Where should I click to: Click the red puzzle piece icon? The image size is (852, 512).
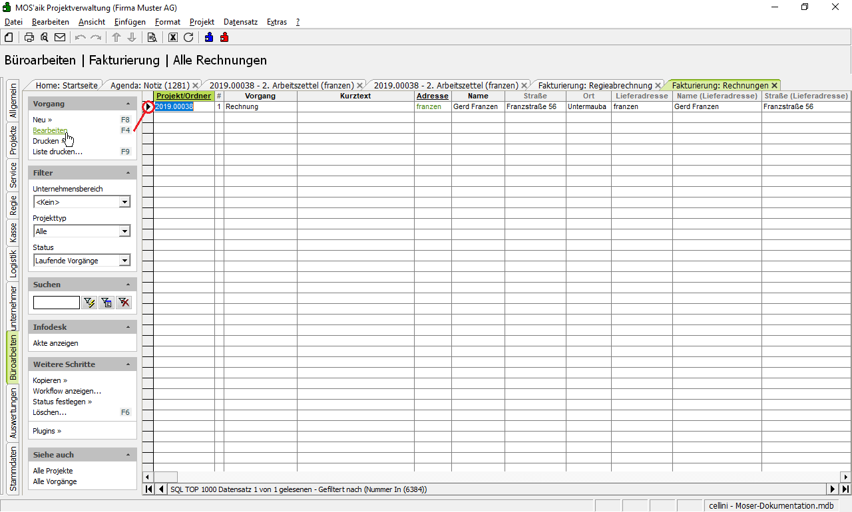click(224, 37)
